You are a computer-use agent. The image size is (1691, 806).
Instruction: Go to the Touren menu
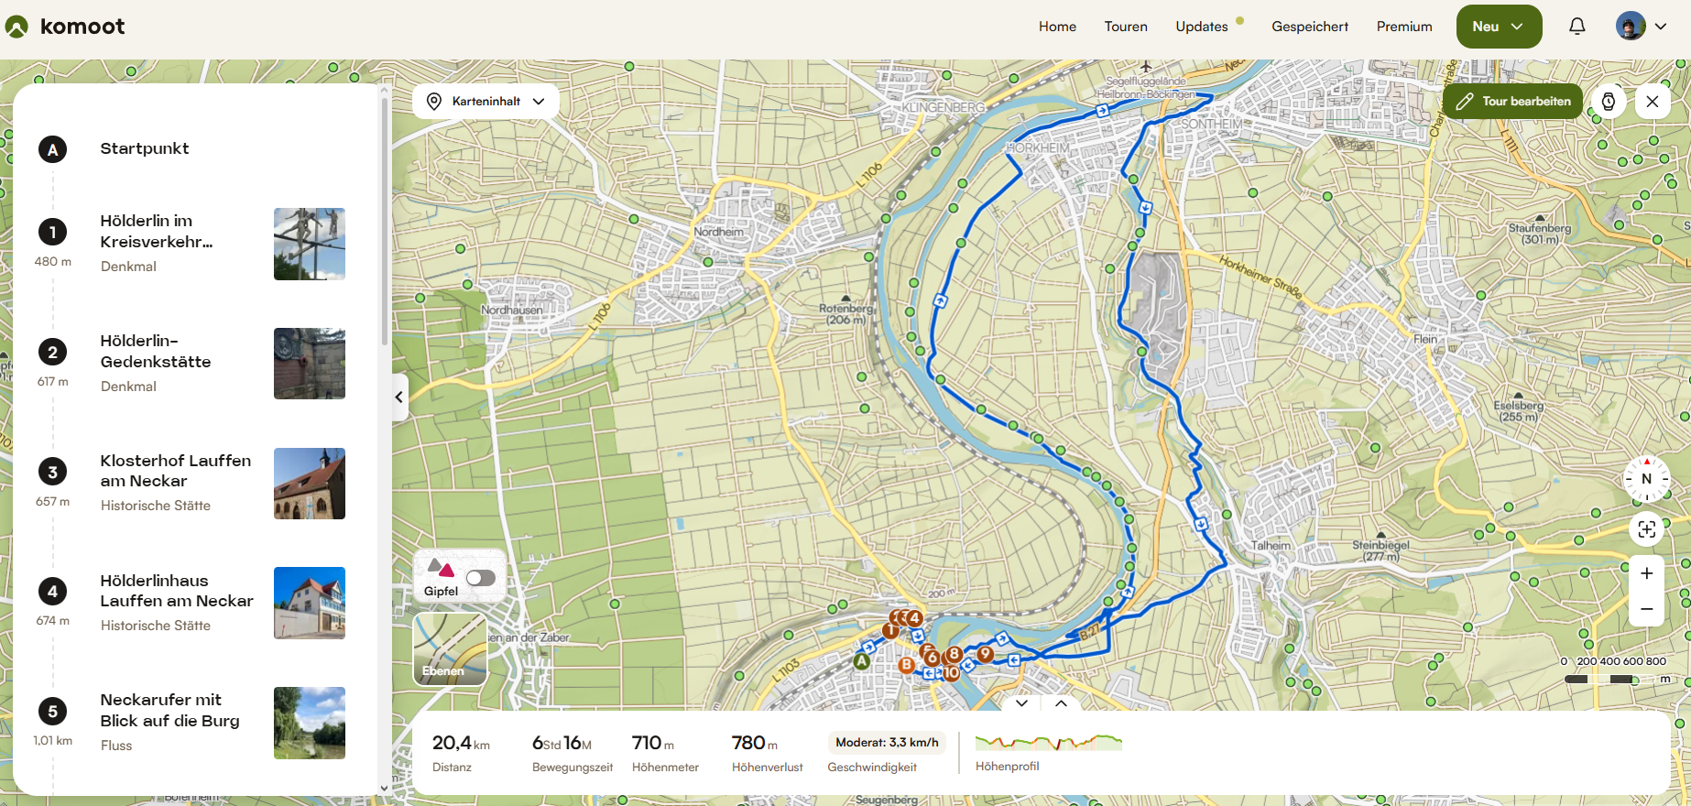(1126, 27)
